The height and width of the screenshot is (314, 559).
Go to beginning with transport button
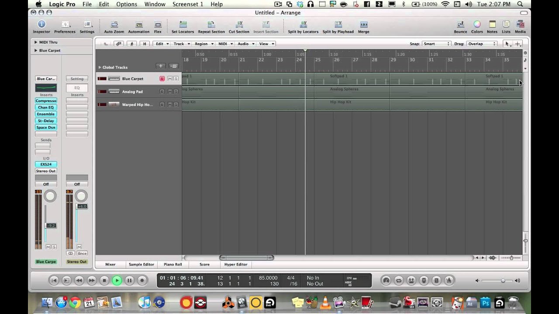pyautogui.click(x=54, y=280)
